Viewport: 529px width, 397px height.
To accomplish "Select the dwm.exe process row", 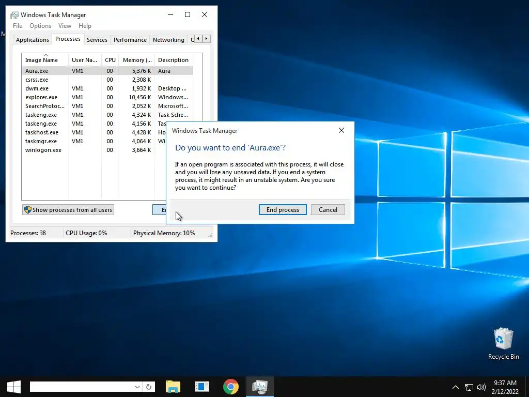I will pos(107,88).
